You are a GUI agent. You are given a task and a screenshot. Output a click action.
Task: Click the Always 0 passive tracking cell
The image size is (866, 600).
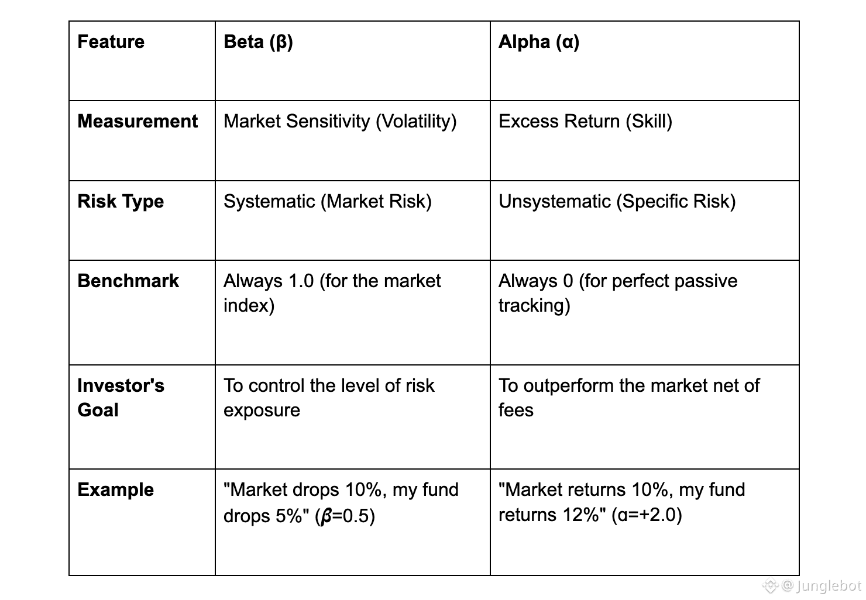(617, 293)
